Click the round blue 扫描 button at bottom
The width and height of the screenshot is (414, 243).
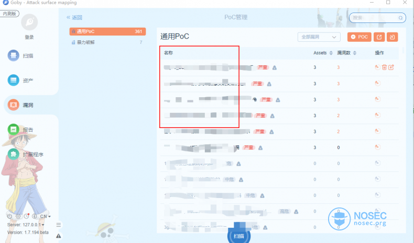(x=238, y=234)
